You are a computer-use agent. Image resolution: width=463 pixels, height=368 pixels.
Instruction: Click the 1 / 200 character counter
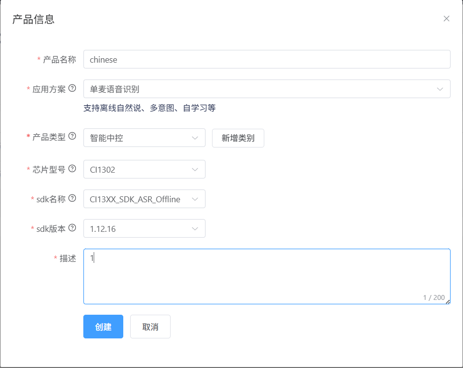(433, 297)
